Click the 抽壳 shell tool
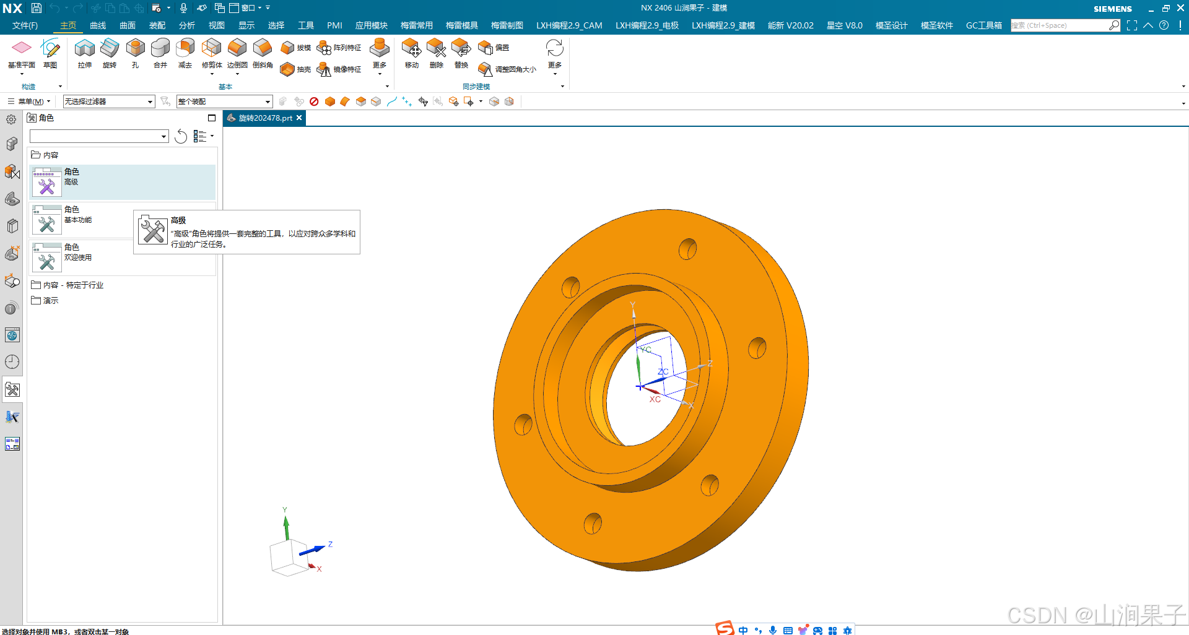1189x635 pixels. pyautogui.click(x=295, y=69)
